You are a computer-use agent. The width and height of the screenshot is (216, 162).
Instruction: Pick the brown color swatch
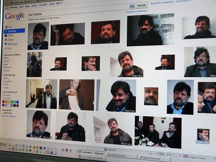18,105
